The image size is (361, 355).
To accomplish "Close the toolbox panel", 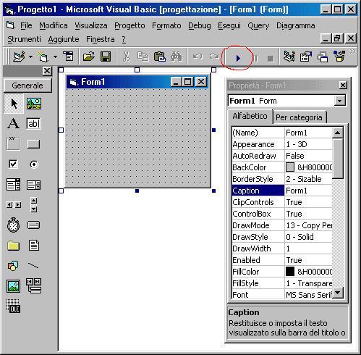I will click(x=47, y=71).
